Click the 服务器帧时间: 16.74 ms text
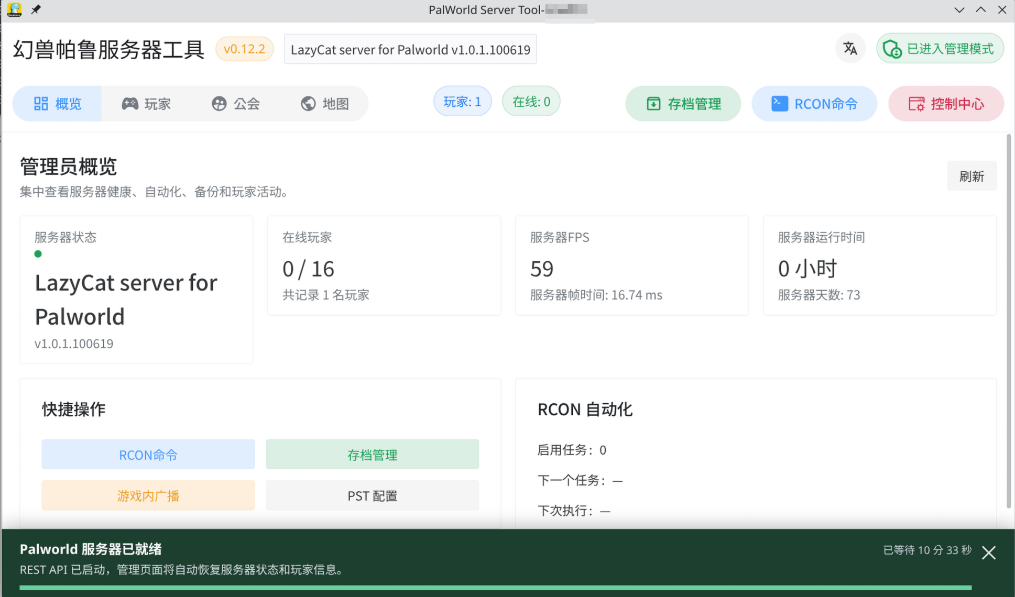1015x597 pixels. (x=596, y=295)
